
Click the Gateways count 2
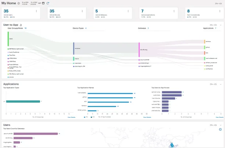pyautogui.click(x=148, y=28)
